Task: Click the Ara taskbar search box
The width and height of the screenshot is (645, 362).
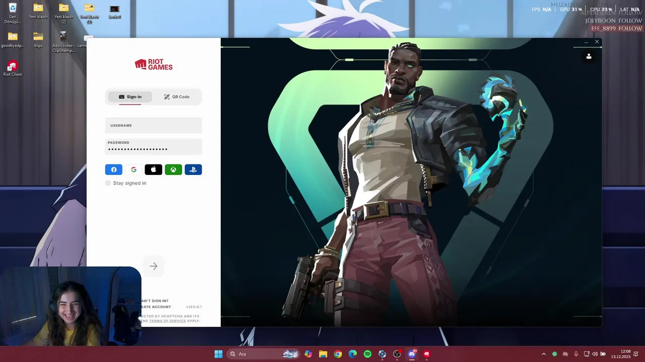Action: 263,354
